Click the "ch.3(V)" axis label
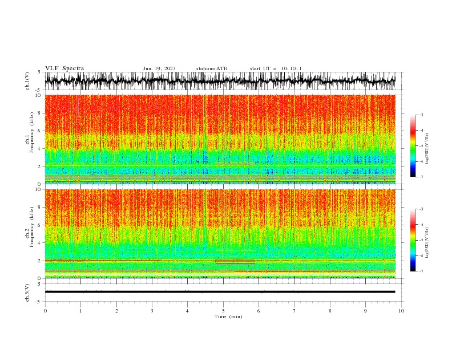This screenshot has width=452, height=349. click(27, 293)
